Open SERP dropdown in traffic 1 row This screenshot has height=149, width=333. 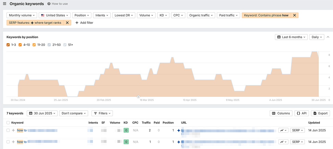pyautogui.click(x=297, y=142)
